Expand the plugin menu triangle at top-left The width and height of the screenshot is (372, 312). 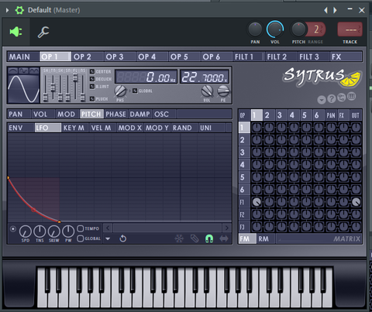click(7, 10)
